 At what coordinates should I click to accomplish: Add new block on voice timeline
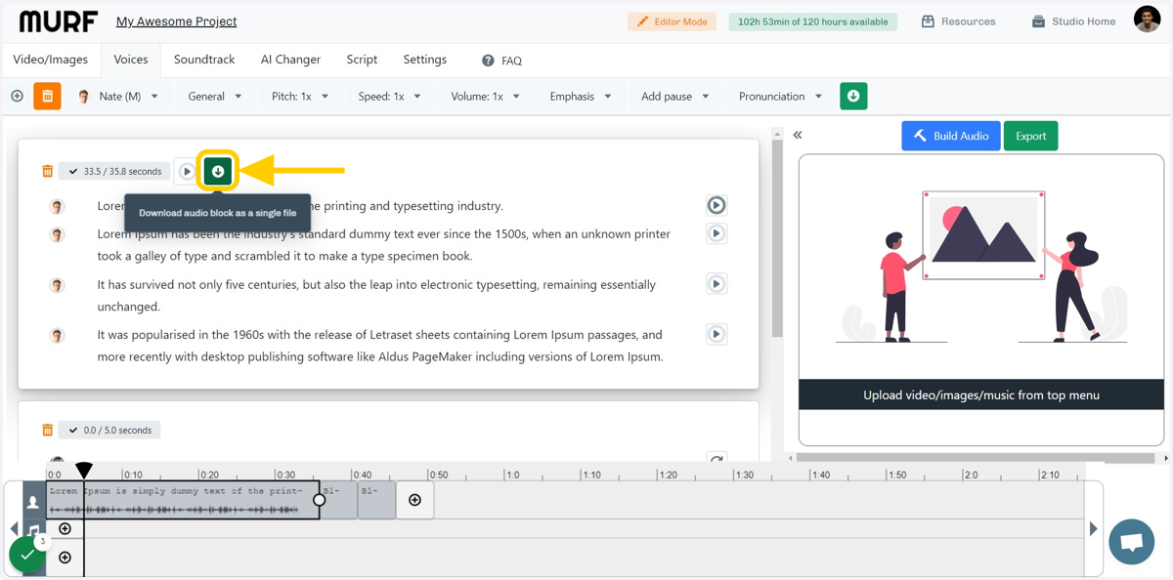(x=414, y=500)
